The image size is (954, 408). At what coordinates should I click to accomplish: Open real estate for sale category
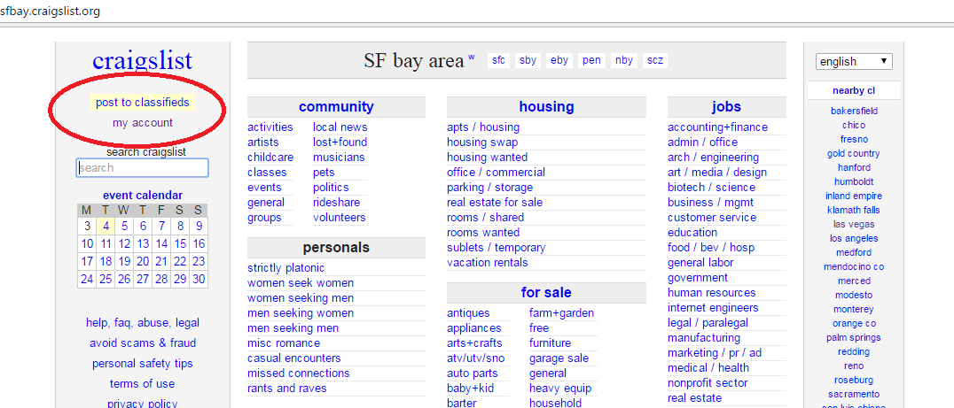[495, 202]
